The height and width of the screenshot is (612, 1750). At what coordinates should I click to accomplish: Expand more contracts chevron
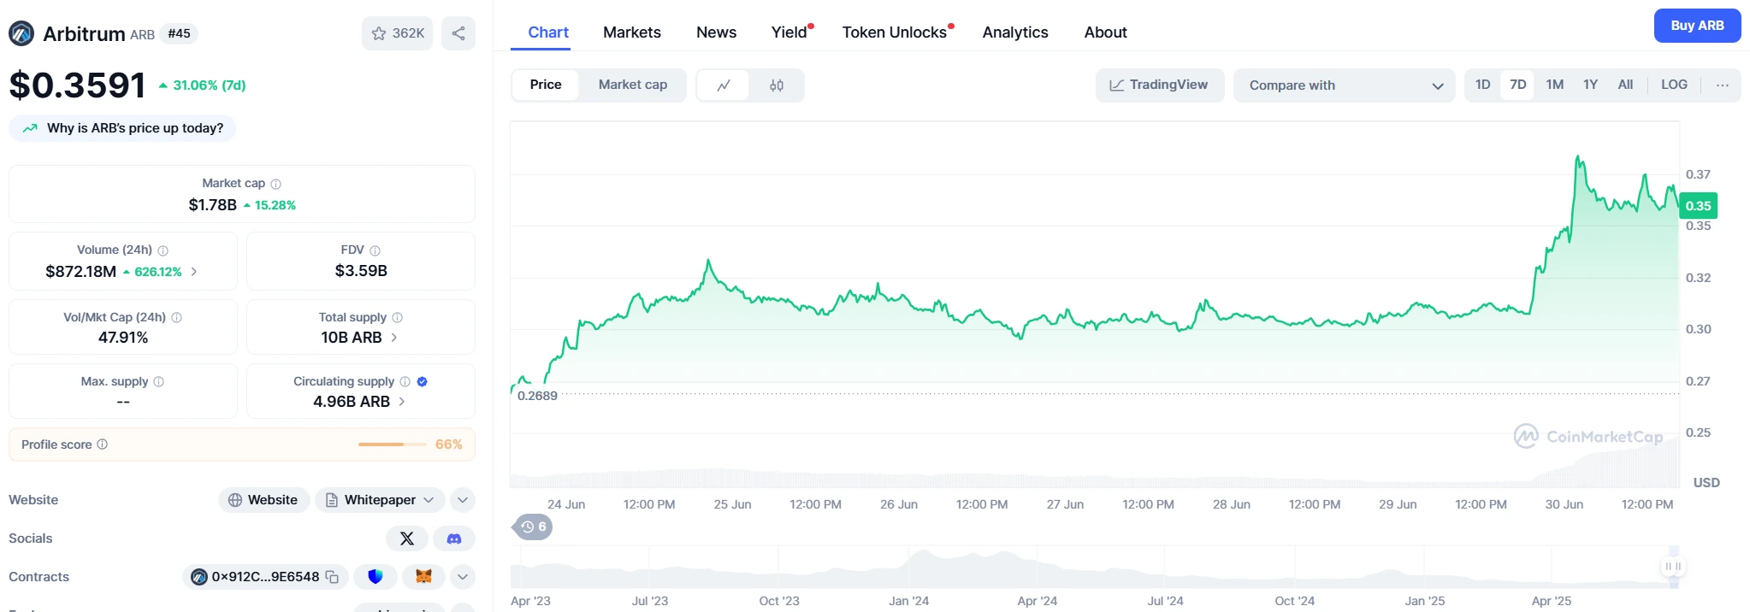(463, 577)
